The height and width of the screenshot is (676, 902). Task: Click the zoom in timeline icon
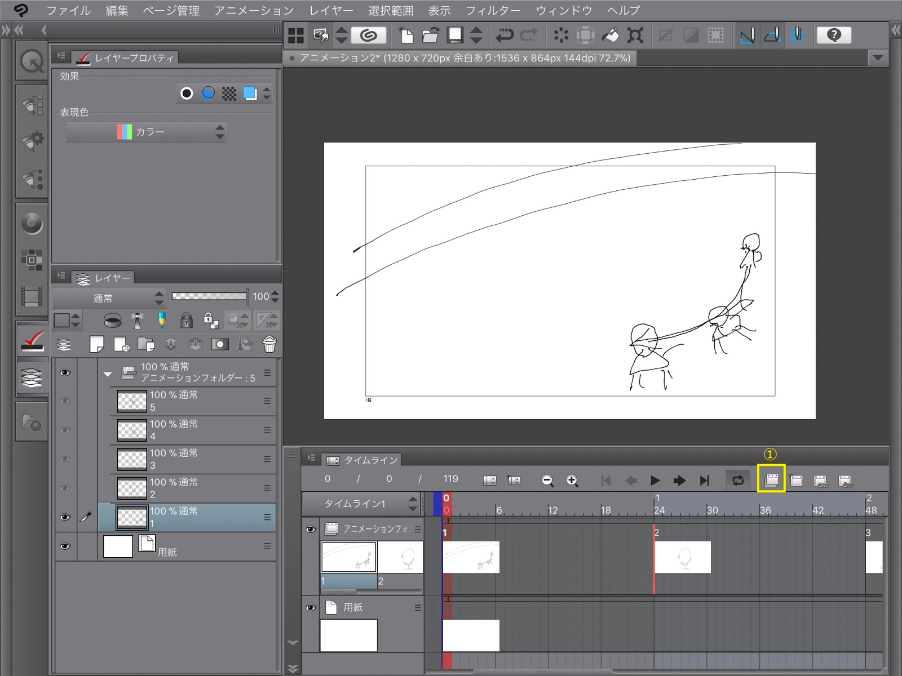572,481
